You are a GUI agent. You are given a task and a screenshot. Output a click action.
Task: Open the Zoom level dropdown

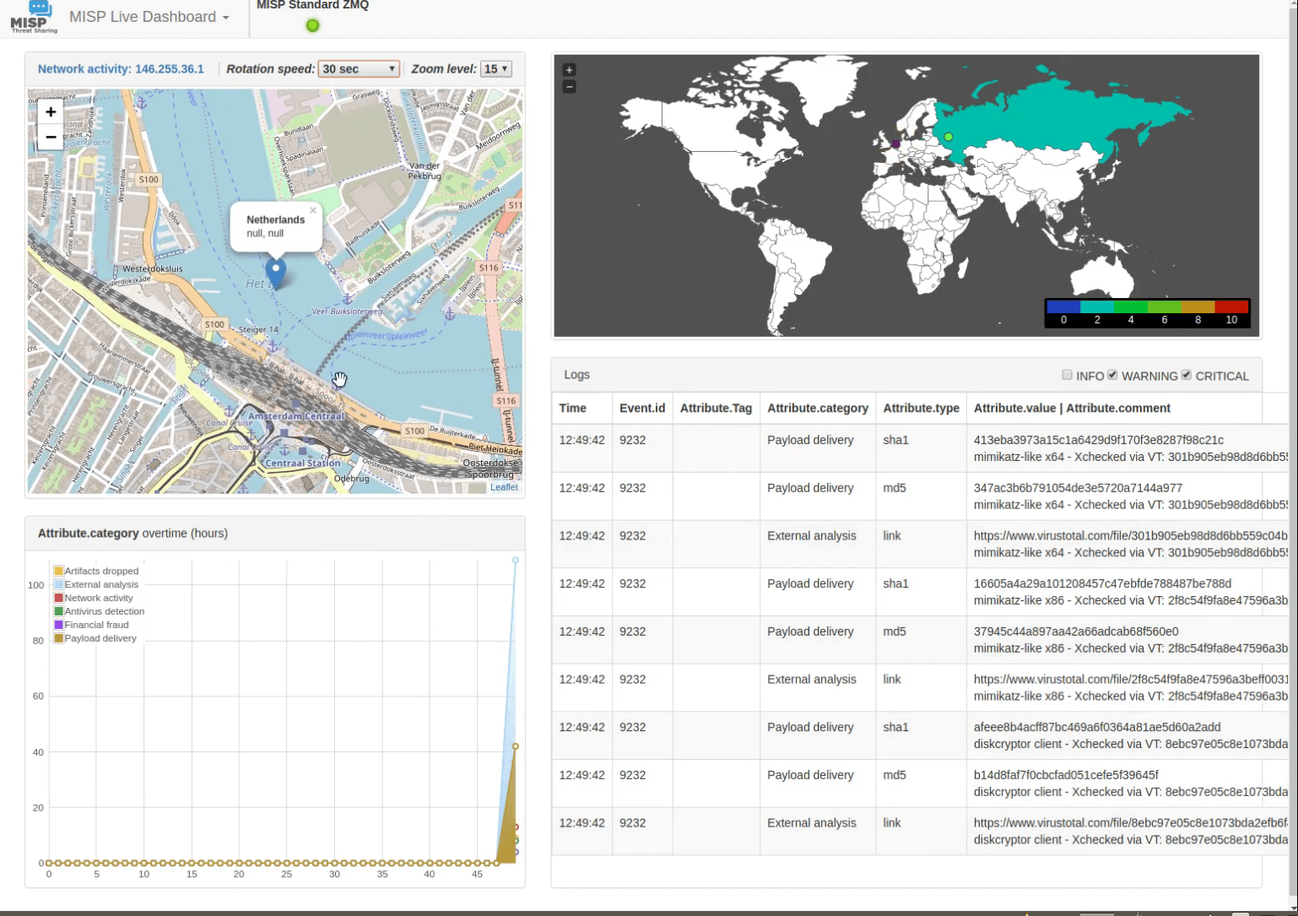[x=495, y=68]
